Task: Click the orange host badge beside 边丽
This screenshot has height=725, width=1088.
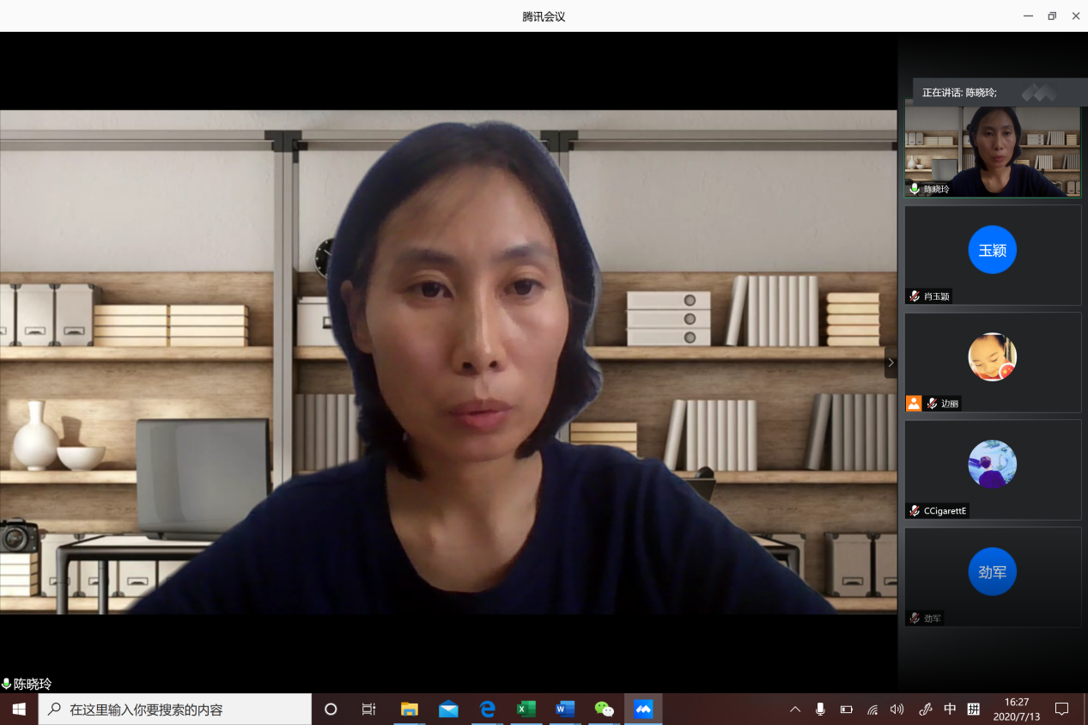Action: (914, 403)
